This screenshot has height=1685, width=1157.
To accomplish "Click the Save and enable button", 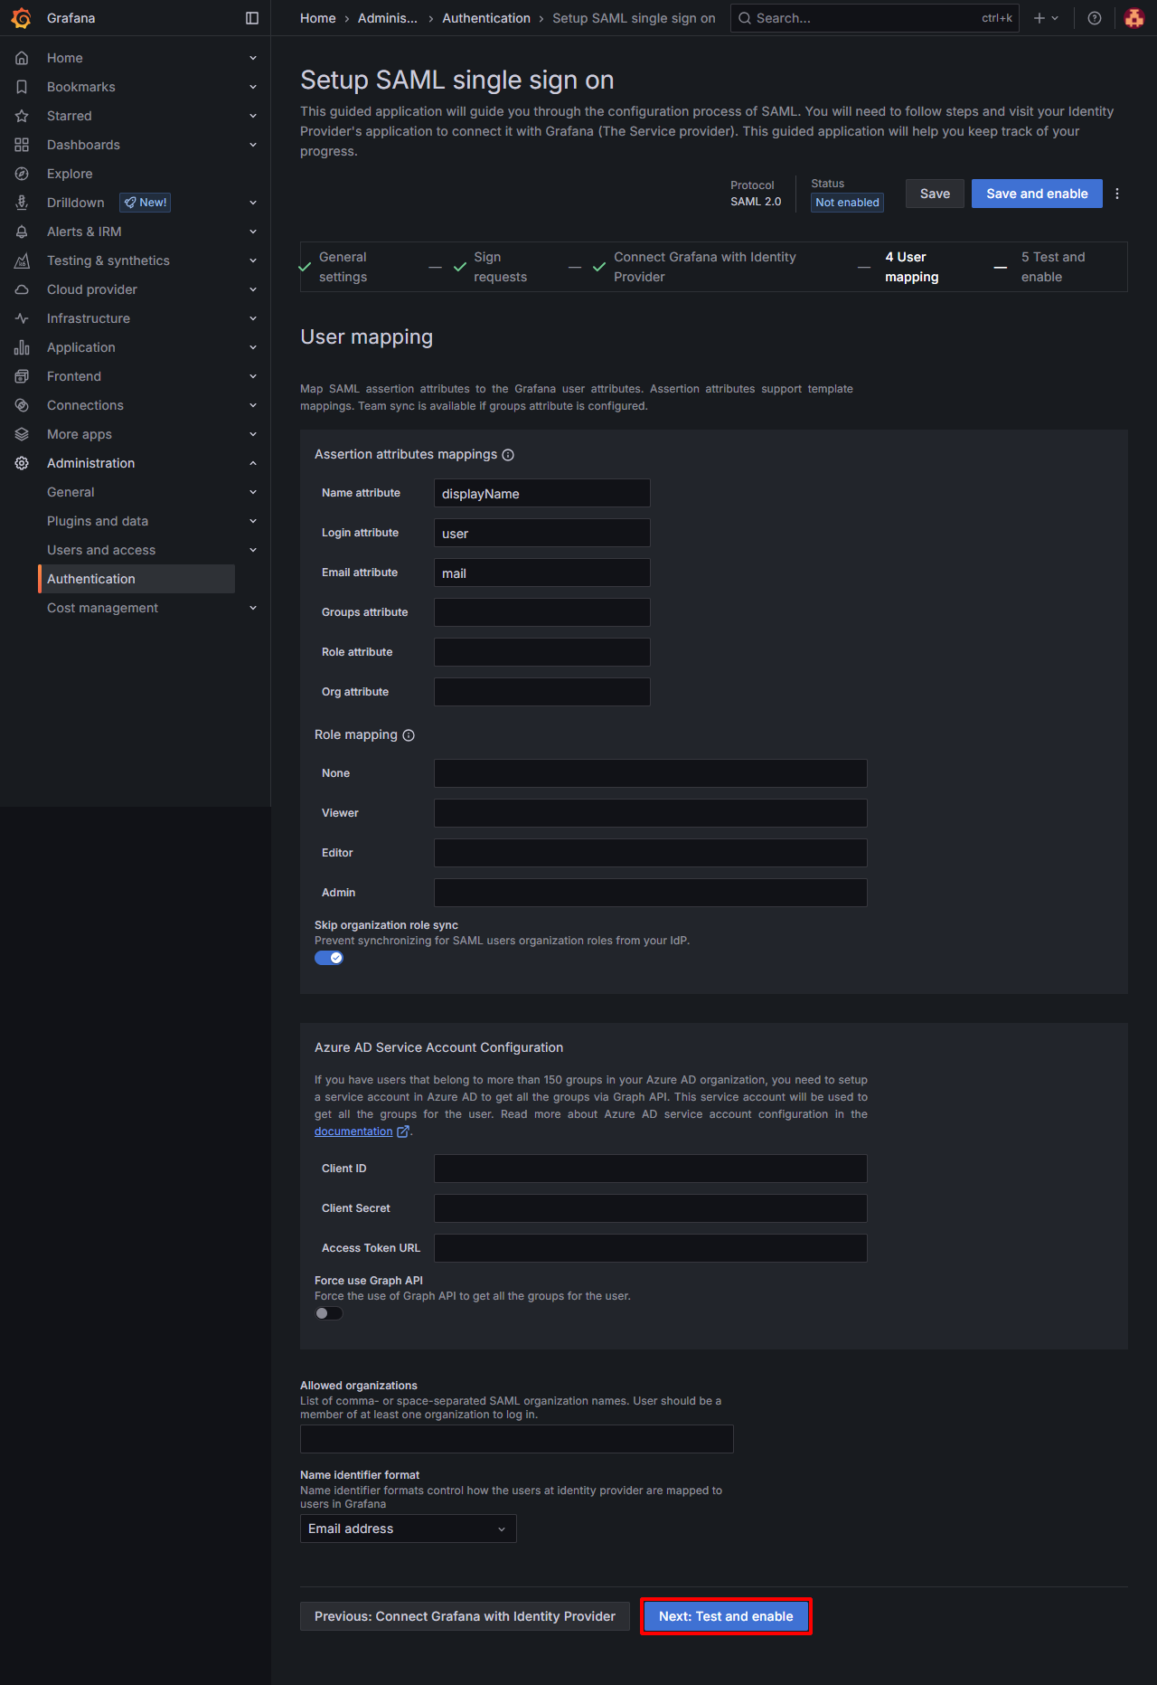I will tap(1036, 194).
